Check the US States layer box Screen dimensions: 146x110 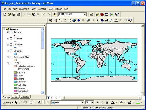[x=11, y=63]
